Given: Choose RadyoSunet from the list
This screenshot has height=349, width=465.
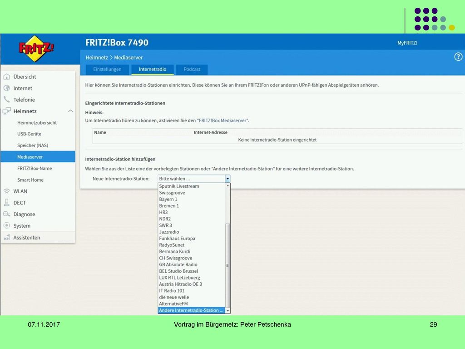Looking at the screenshot, I should pyautogui.click(x=192, y=245).
